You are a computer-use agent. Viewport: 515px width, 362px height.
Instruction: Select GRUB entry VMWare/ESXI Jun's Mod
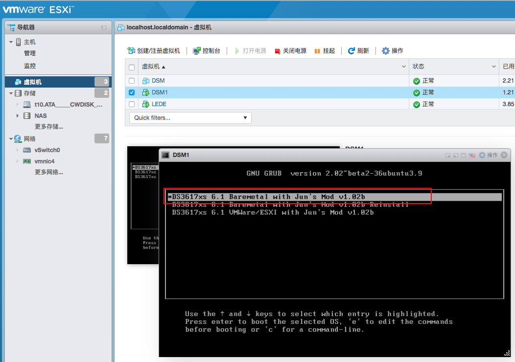(x=273, y=212)
